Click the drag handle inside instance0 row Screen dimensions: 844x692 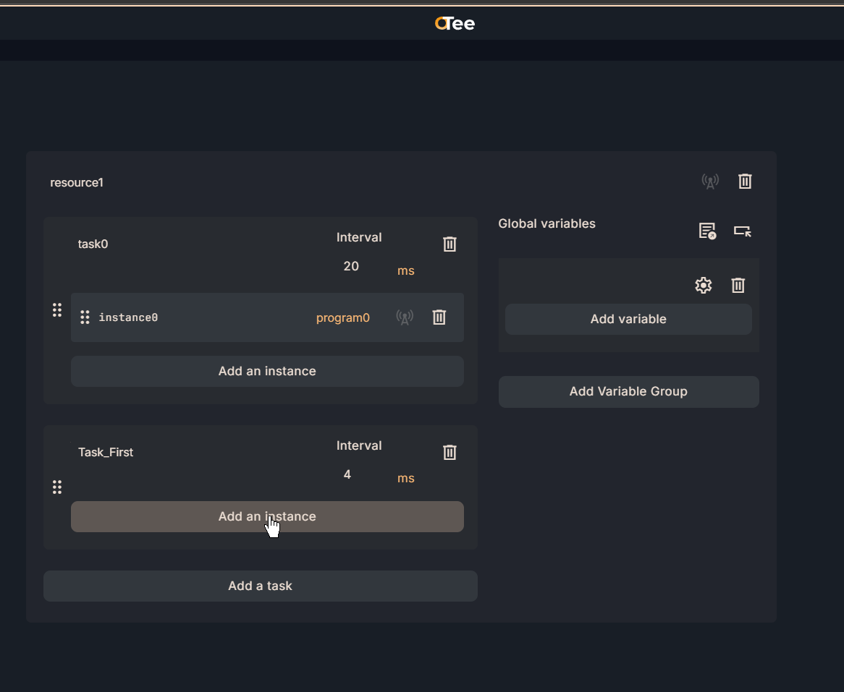pos(85,317)
